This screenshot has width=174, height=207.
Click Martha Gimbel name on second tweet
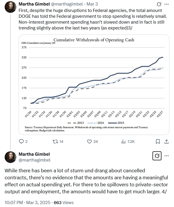click(34, 154)
